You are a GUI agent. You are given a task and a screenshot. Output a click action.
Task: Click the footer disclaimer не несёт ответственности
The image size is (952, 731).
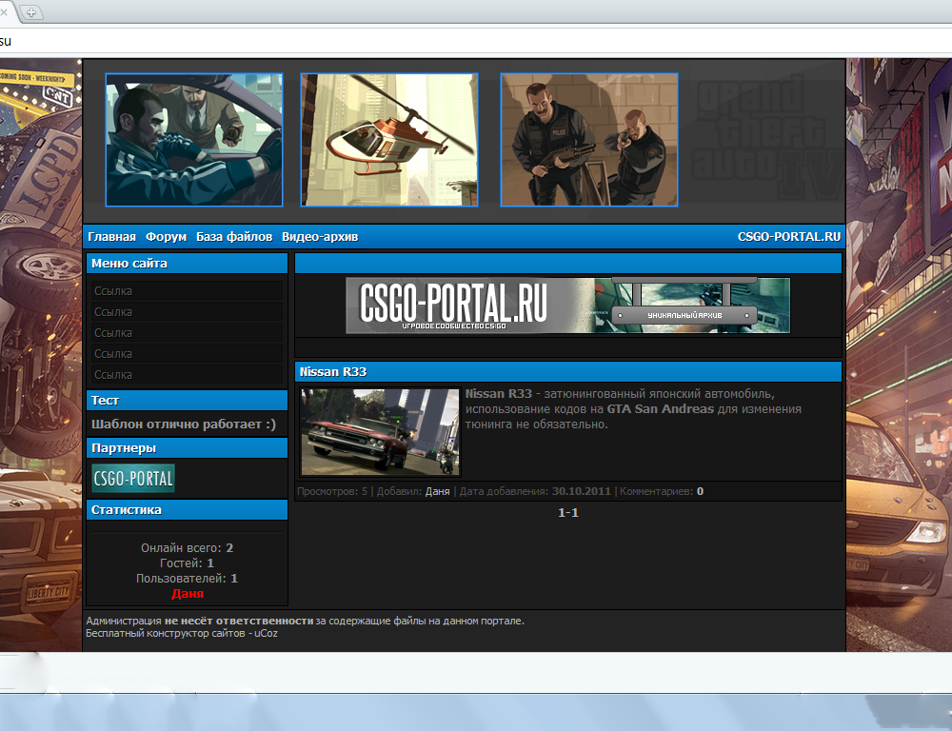tap(239, 622)
